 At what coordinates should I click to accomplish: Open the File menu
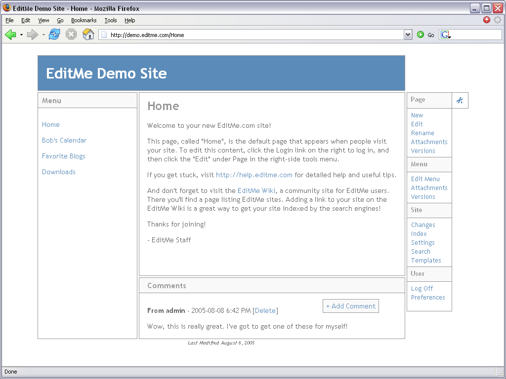(x=9, y=20)
